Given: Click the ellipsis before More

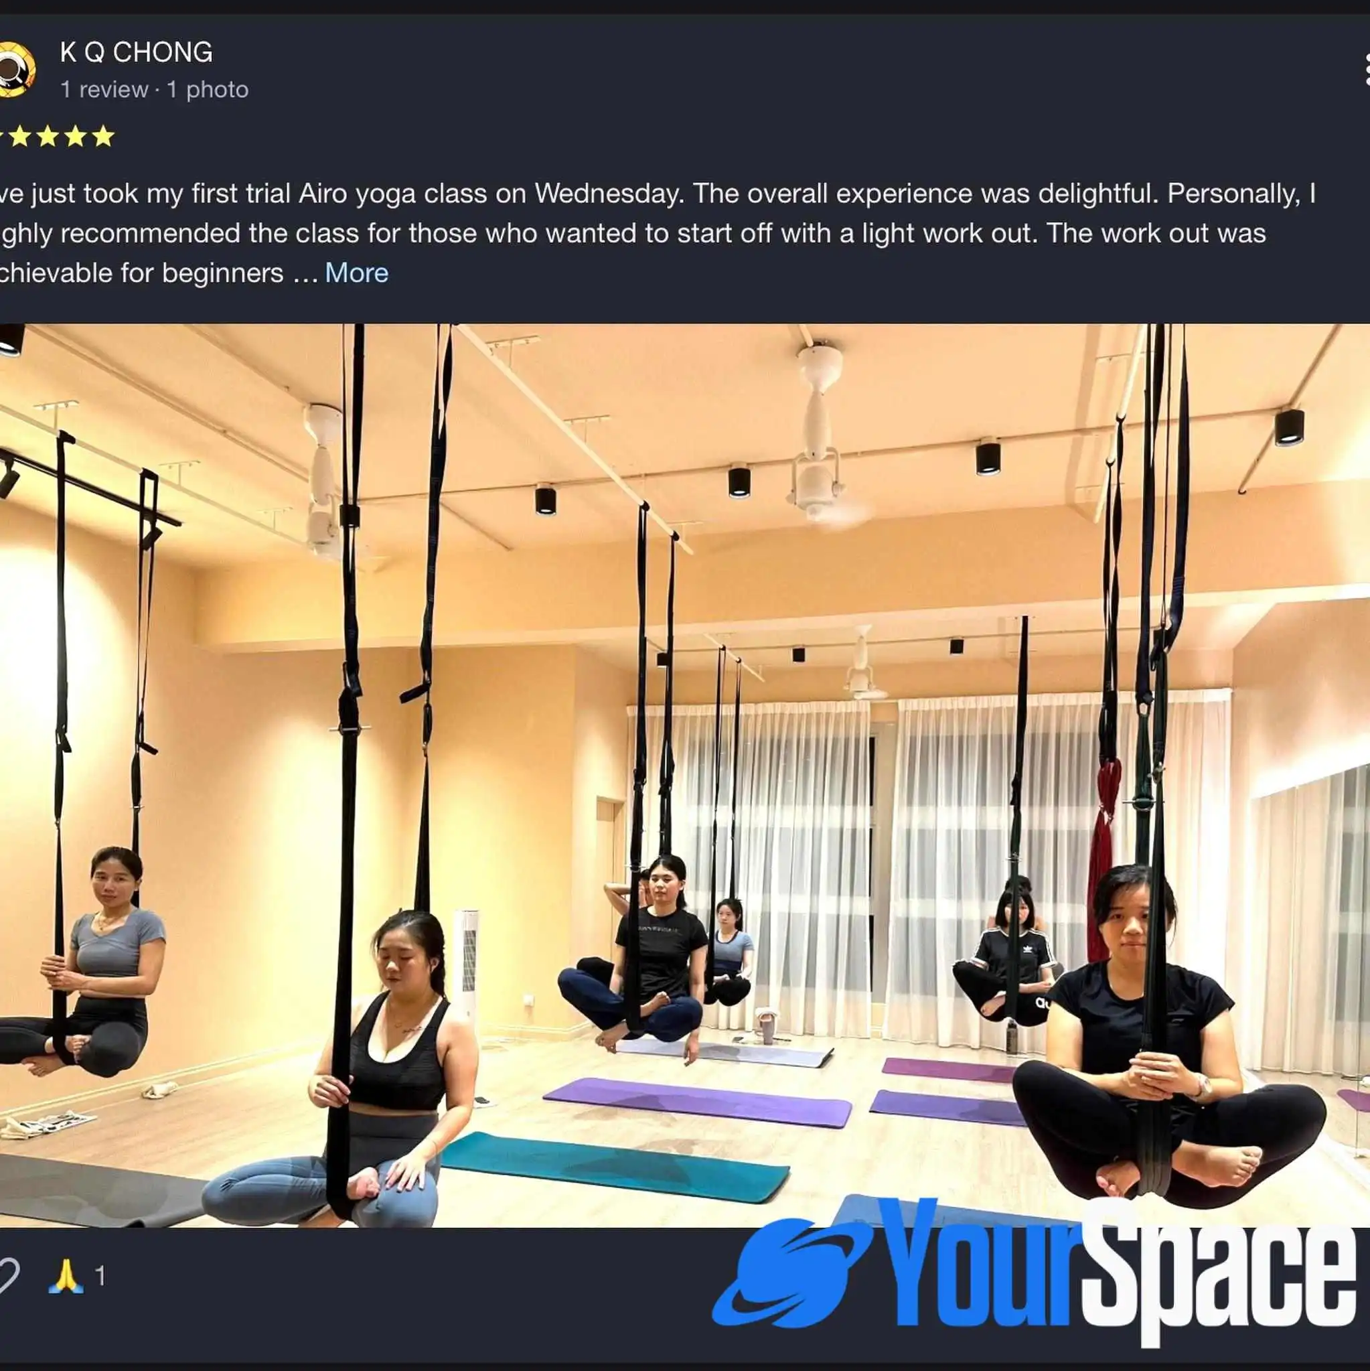Looking at the screenshot, I should pyautogui.click(x=305, y=275).
